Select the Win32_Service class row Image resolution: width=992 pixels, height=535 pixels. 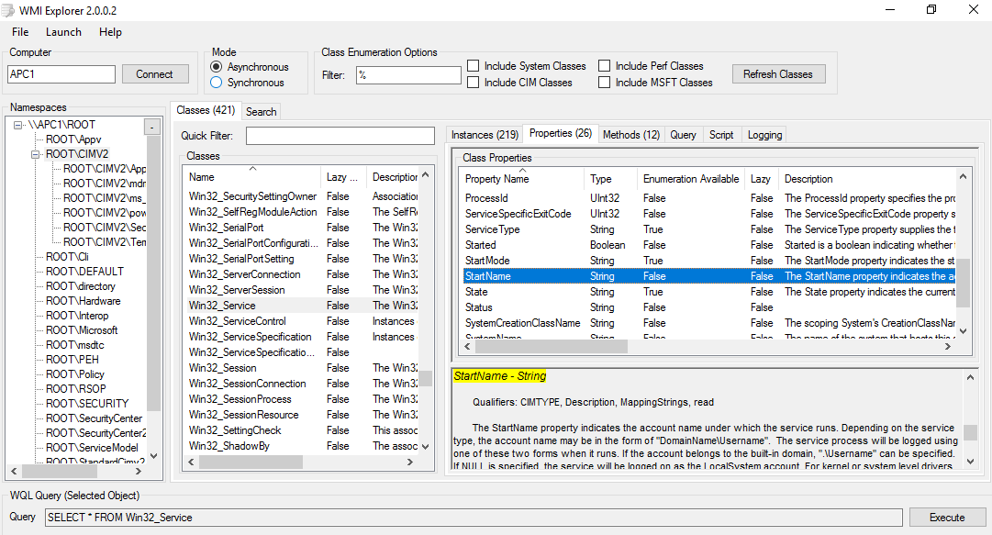(x=301, y=306)
